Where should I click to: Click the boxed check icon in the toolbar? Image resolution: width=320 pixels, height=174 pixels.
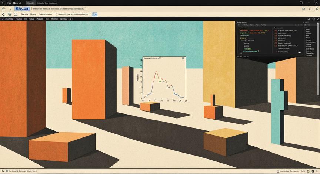tap(16, 14)
